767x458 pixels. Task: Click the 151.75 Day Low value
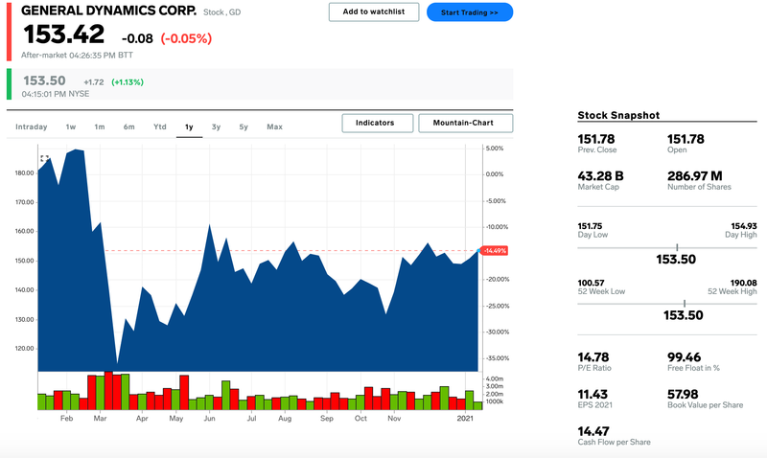coord(590,226)
